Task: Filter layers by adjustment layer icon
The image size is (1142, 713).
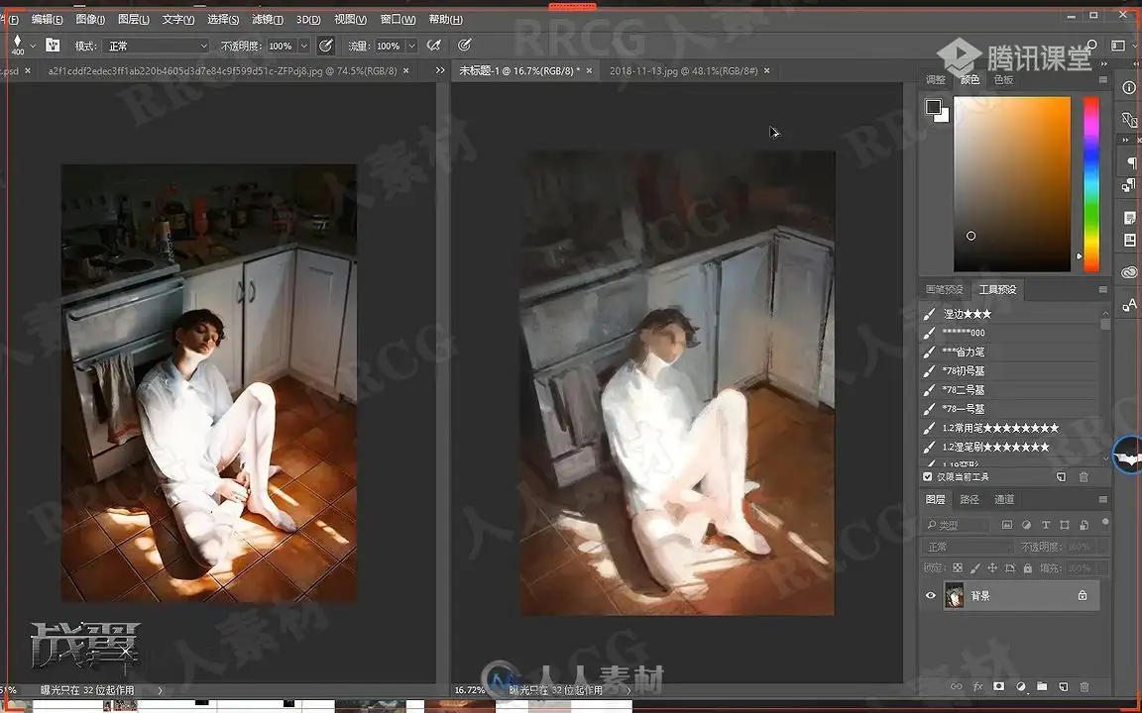Action: tap(1026, 525)
